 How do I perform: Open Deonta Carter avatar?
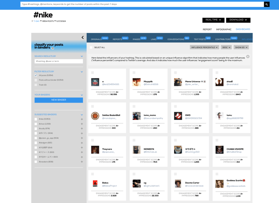click(178, 184)
